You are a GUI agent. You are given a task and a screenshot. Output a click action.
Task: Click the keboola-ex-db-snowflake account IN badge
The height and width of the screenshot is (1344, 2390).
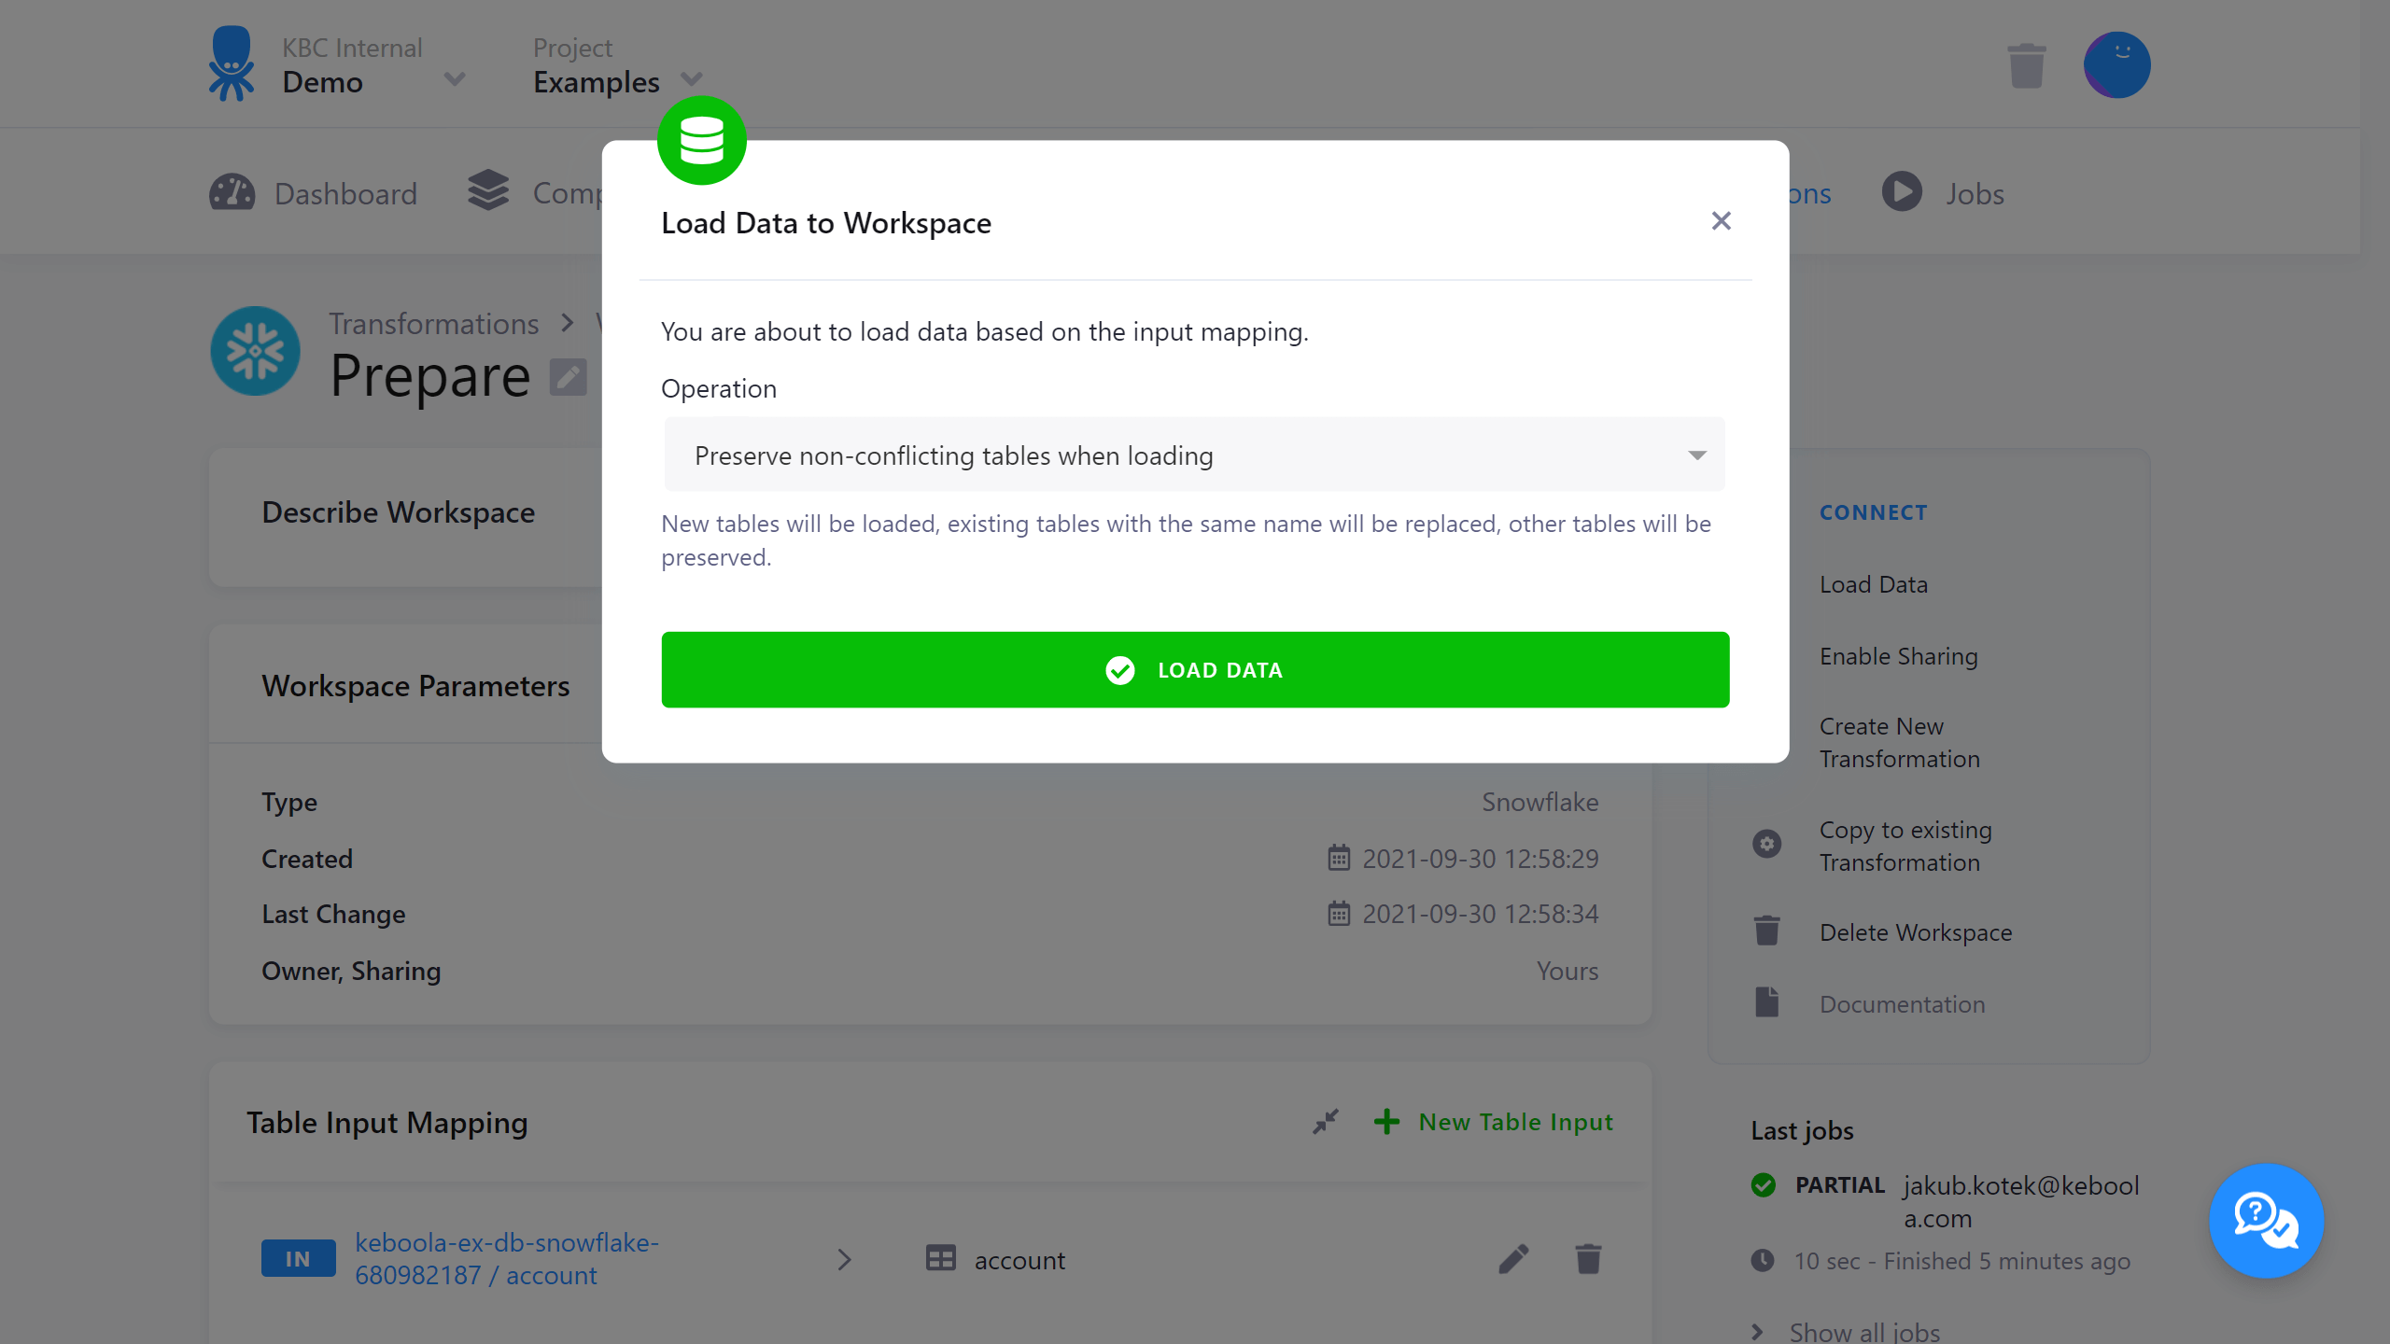tap(299, 1259)
